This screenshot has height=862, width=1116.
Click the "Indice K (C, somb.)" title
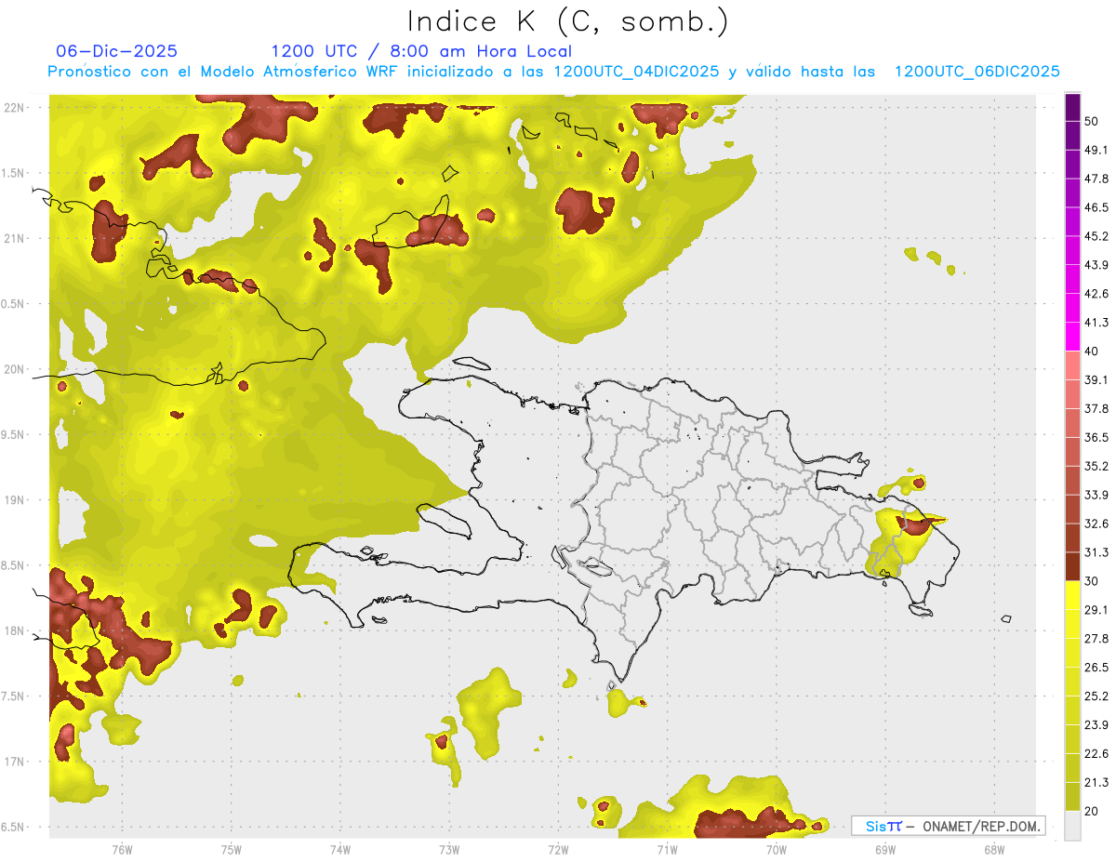568,21
